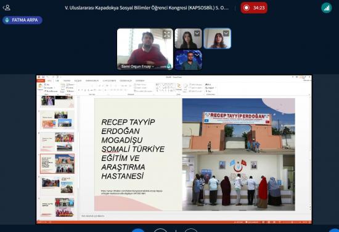339x232 pixels.
Task: Click the KAPSOSBİL congress session title
Action: pos(147,8)
